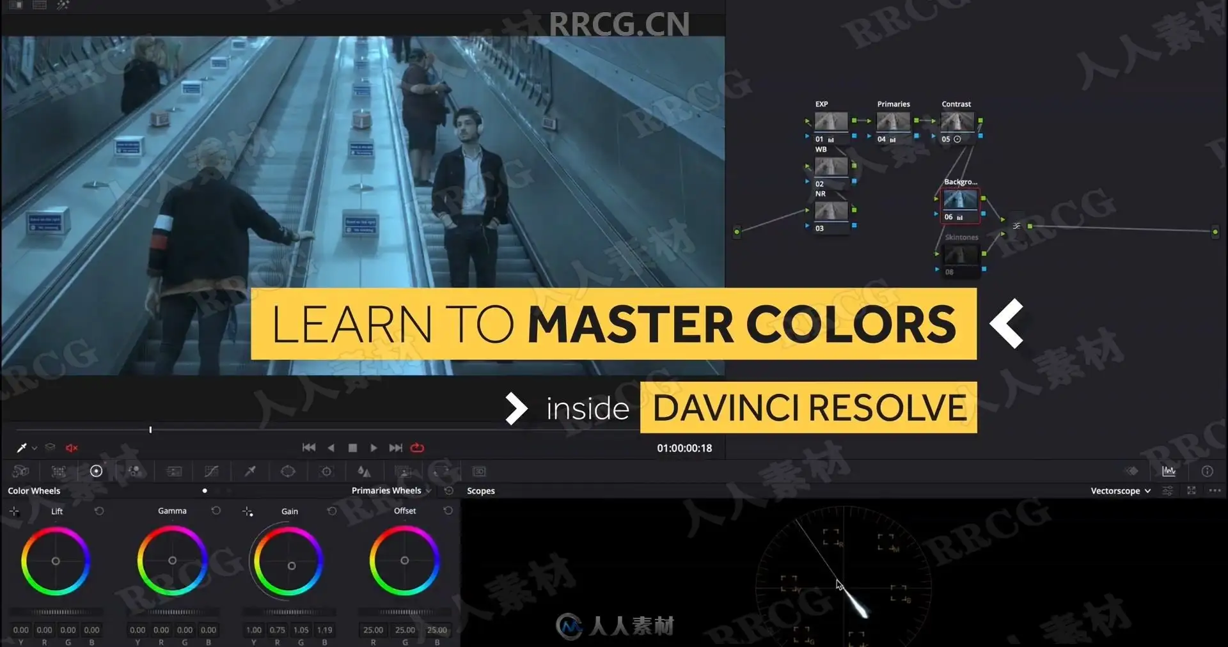Adjust the Gain master wheel slider

point(289,612)
